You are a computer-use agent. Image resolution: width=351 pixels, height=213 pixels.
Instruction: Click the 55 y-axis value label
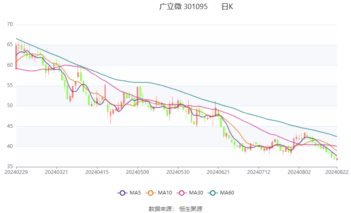[x=10, y=85]
